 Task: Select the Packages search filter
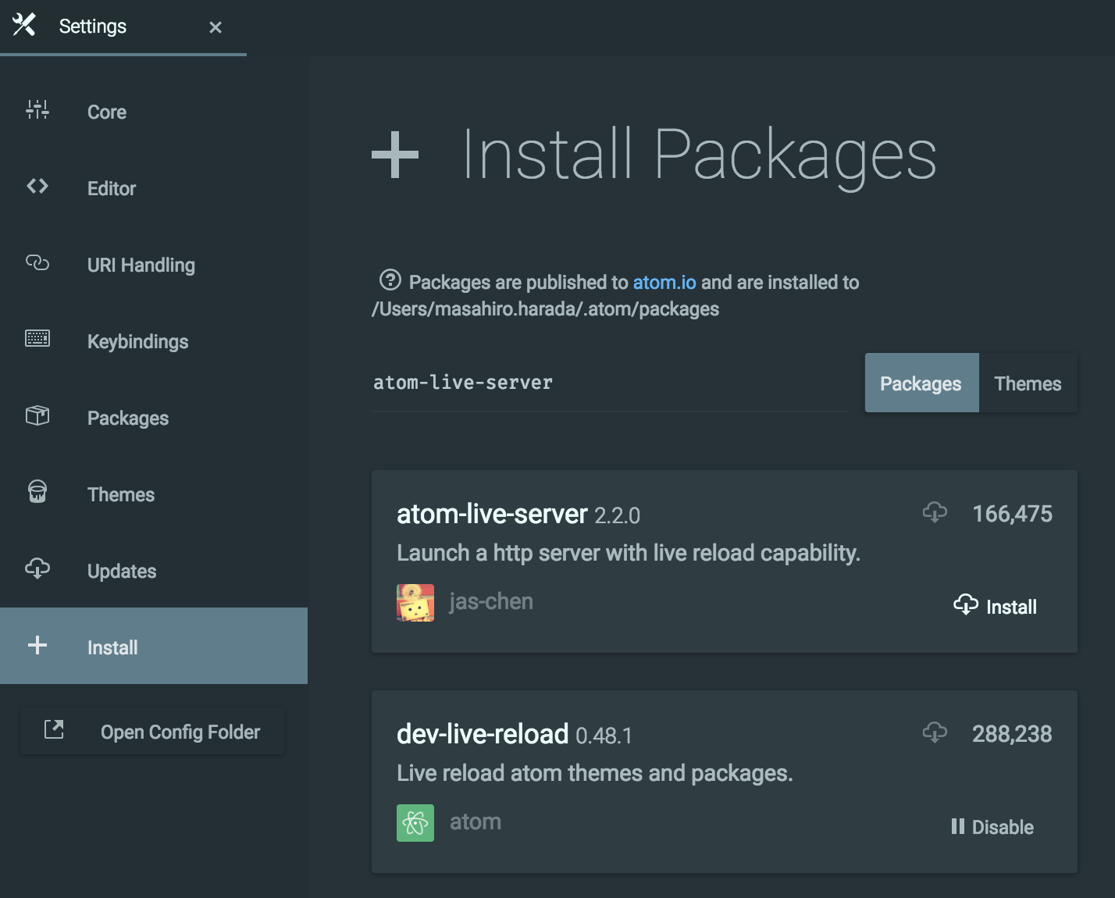(x=921, y=383)
